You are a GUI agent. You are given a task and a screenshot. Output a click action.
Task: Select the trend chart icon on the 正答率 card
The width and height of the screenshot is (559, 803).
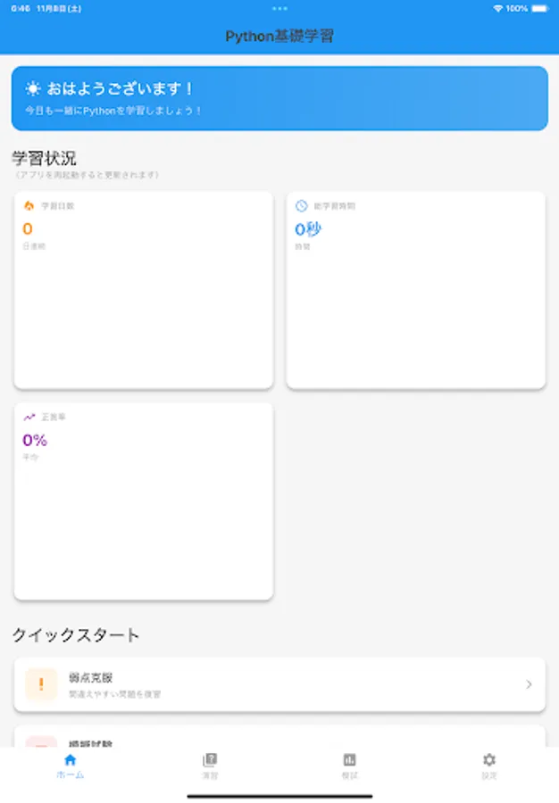[x=29, y=417]
